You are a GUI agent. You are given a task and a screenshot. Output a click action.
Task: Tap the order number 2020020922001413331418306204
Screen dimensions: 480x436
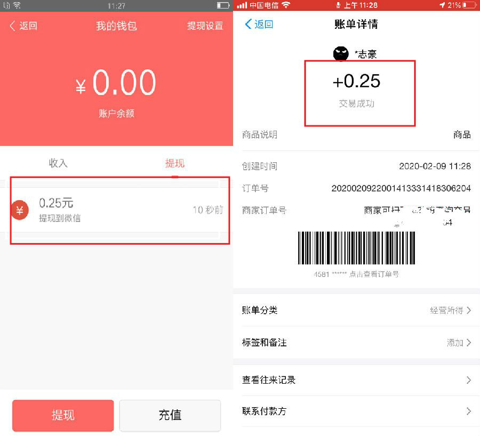pos(401,188)
